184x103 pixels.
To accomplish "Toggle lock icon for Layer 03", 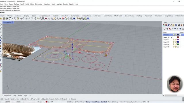I will (176, 42).
